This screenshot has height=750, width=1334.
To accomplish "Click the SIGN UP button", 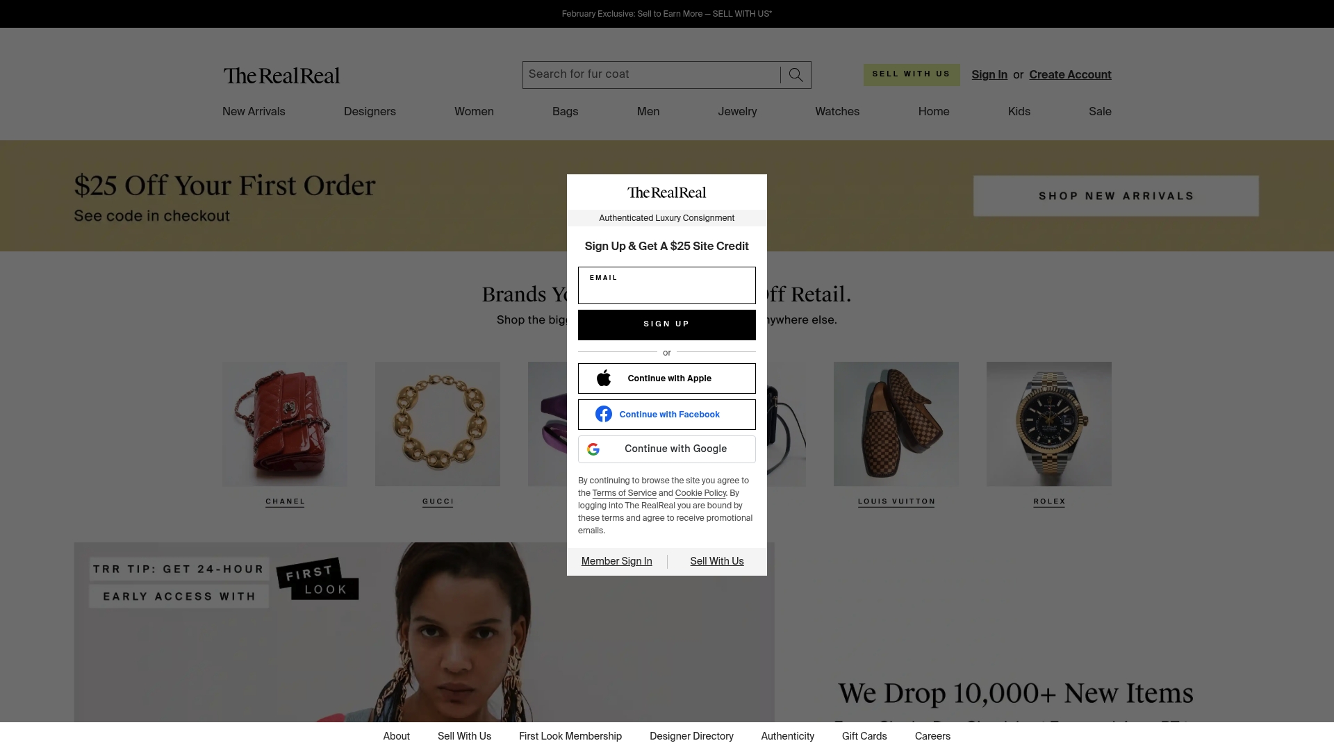I will (x=666, y=324).
